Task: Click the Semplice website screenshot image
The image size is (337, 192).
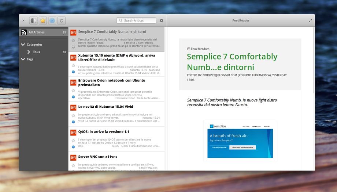Action: [240, 141]
